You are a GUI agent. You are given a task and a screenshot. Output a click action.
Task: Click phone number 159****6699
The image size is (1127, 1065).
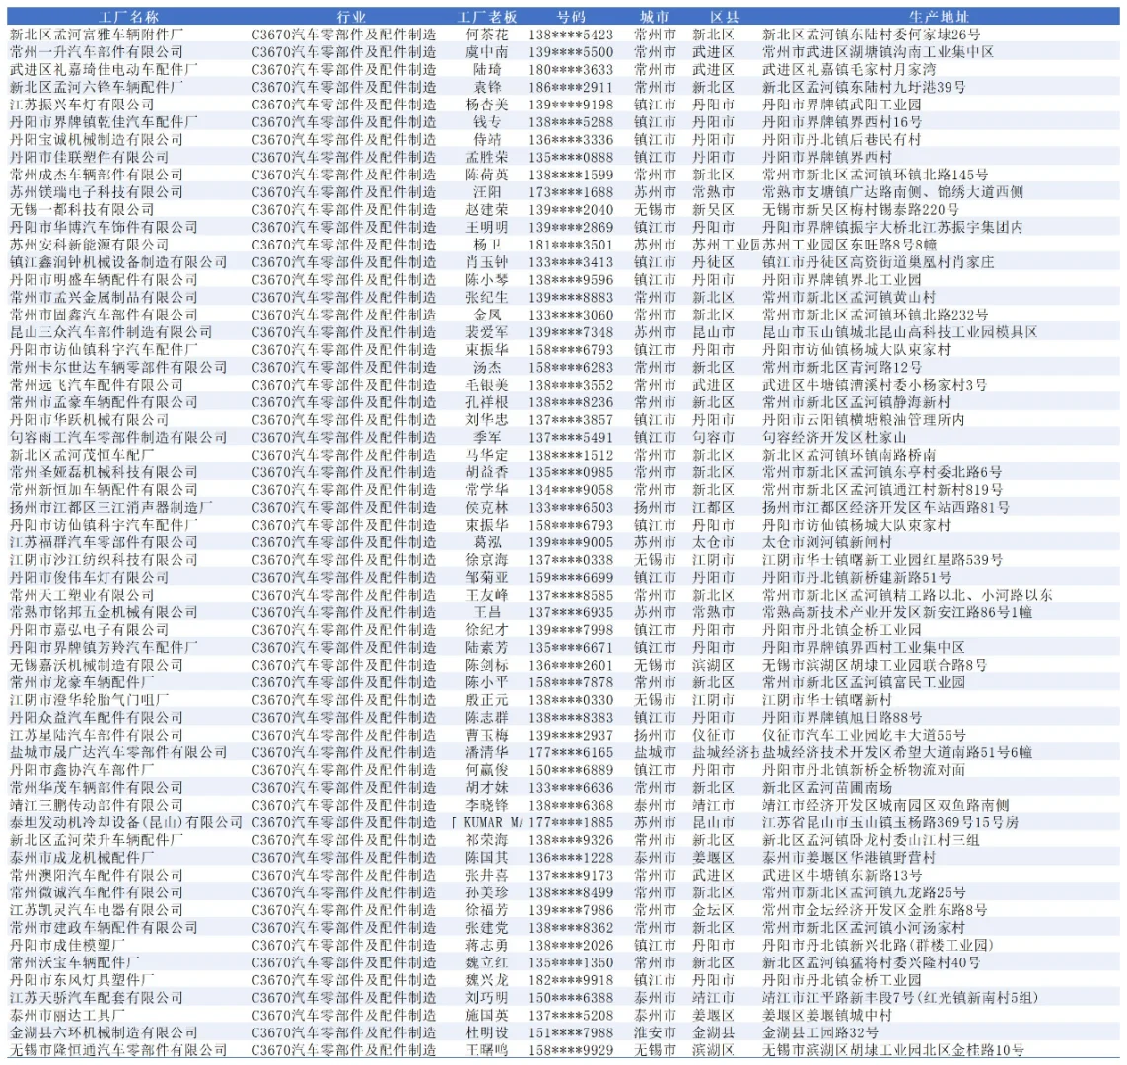tap(571, 577)
